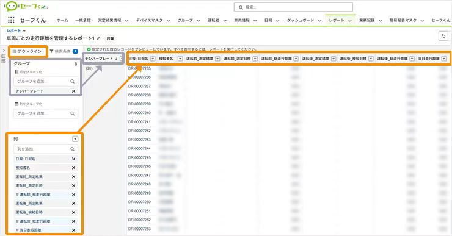Remove 運転後_測定結果 column from list
This screenshot has width=452, height=236.
(73, 204)
